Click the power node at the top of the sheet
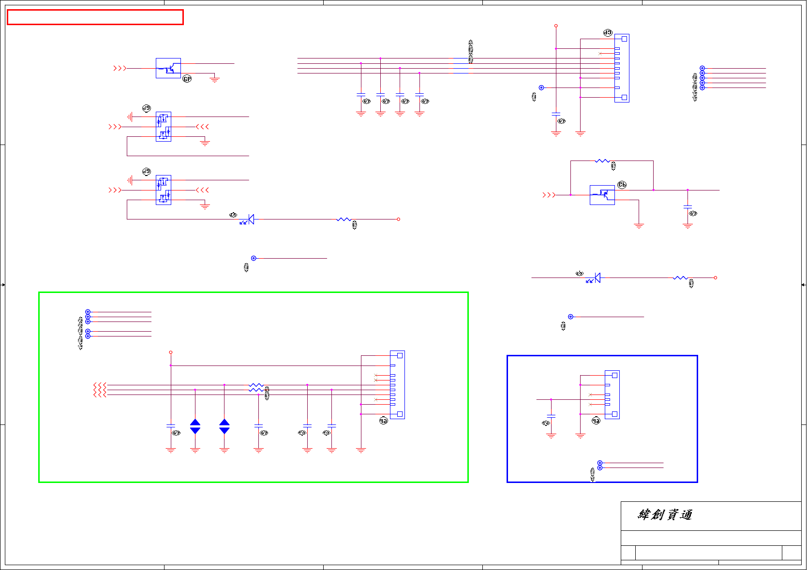Screen dimensions: 807x570 556,26
